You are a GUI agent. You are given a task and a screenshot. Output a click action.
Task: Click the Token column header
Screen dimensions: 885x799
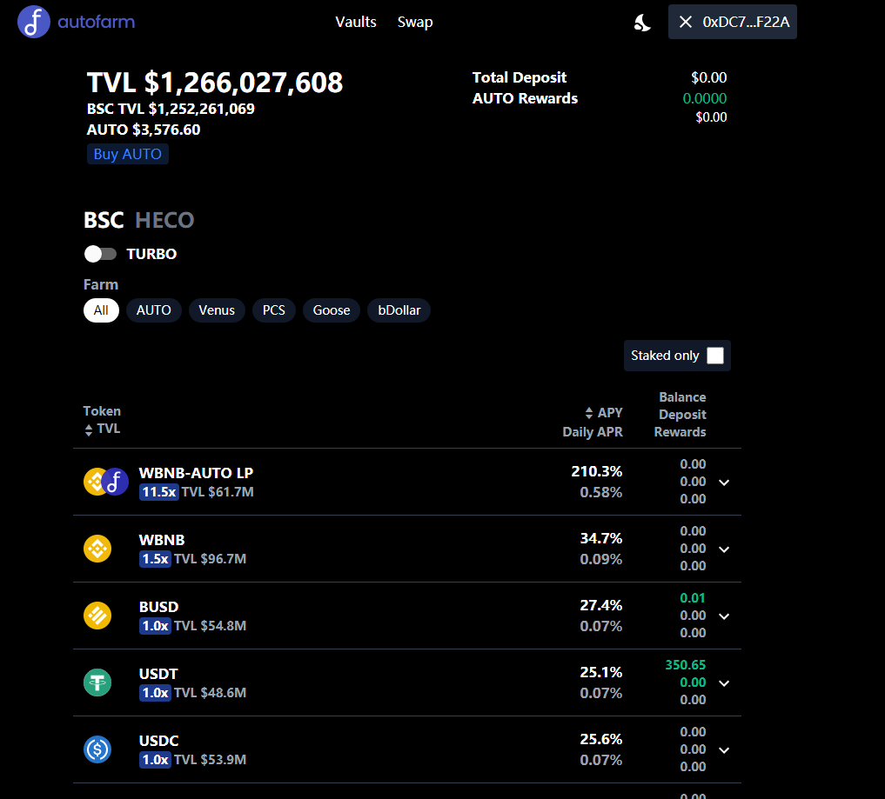(x=102, y=411)
